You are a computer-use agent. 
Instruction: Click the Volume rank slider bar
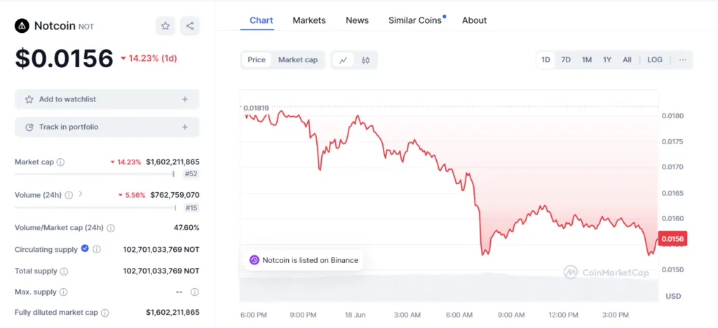(95, 208)
